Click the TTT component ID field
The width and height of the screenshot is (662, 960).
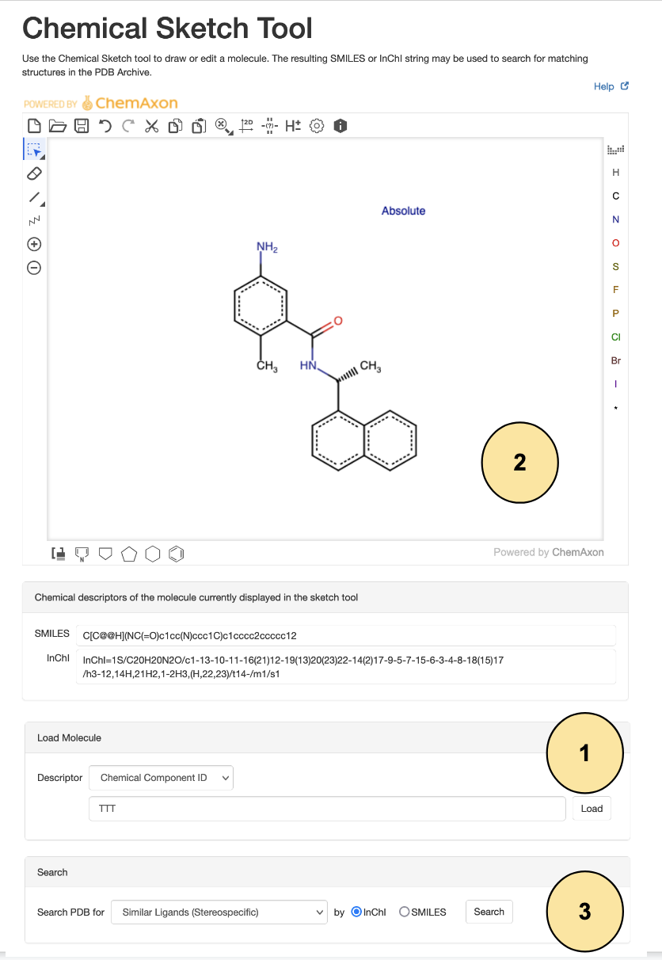327,809
